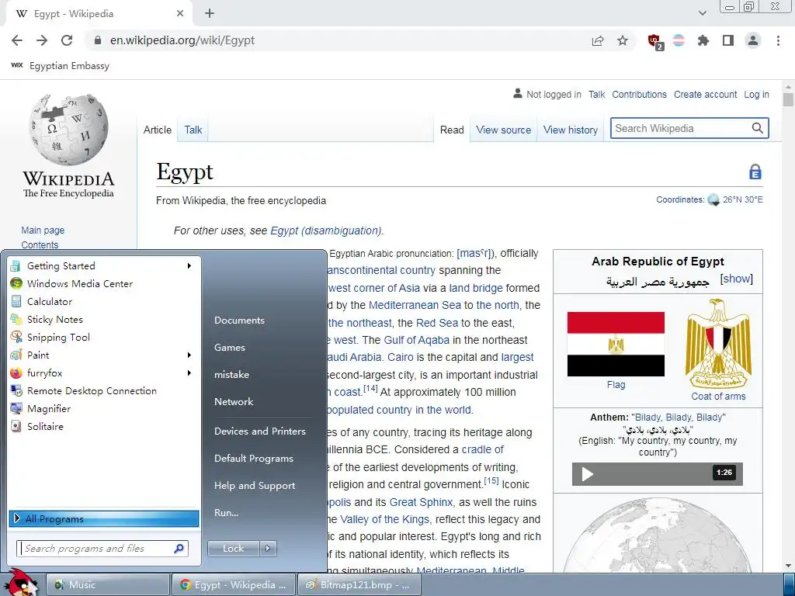Expand All Programs list
This screenshot has height=596, width=795.
tap(104, 518)
